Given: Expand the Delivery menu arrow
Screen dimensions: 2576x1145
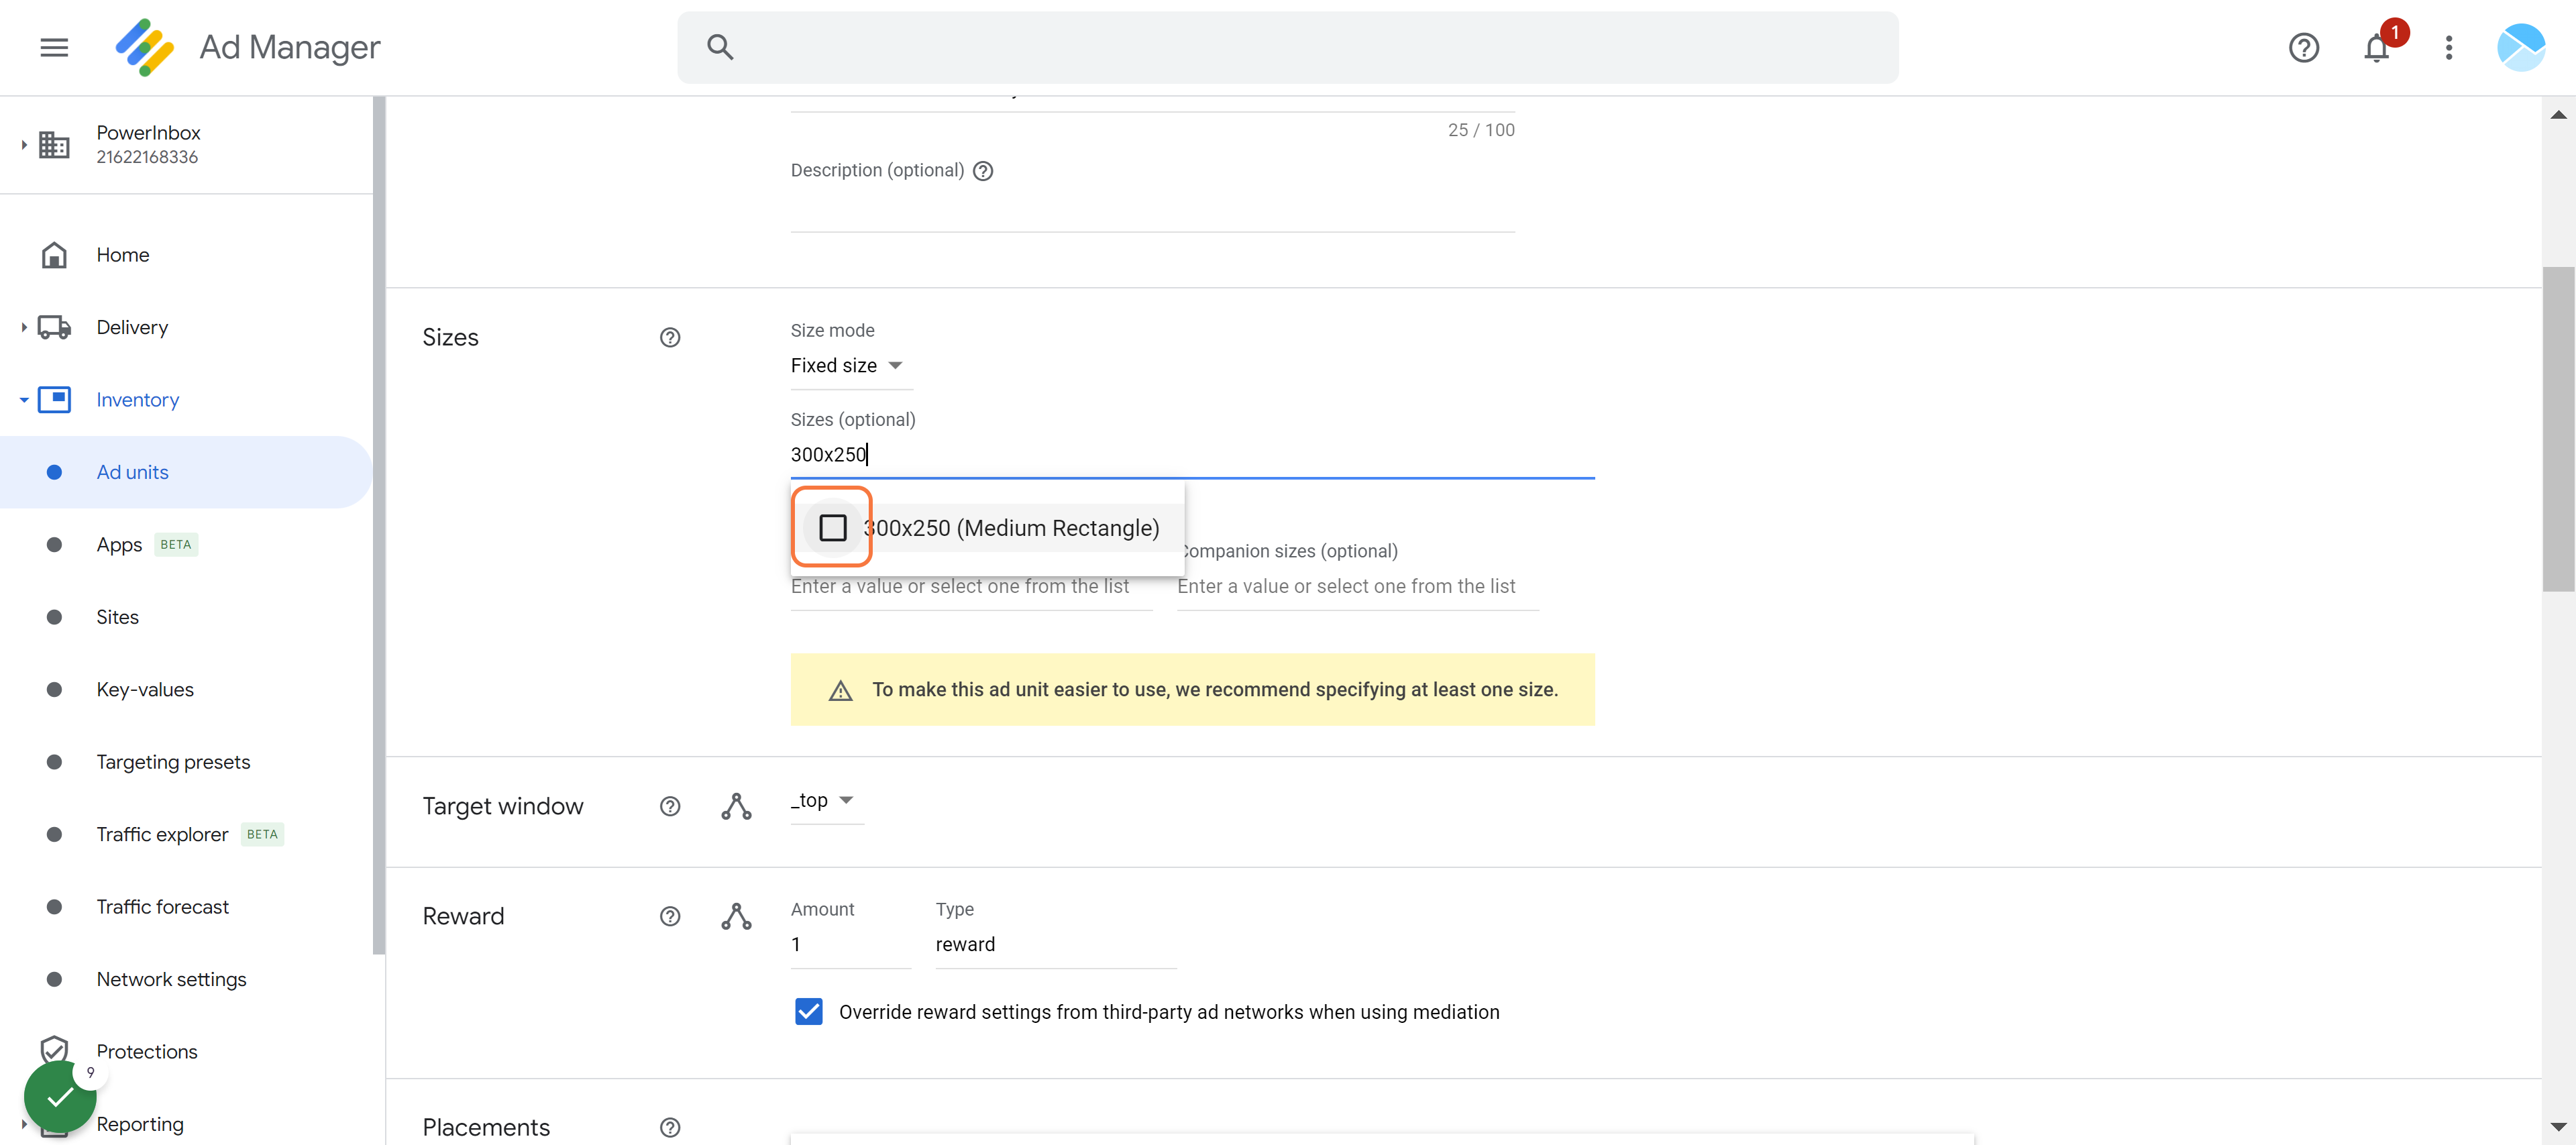Looking at the screenshot, I should [23, 327].
